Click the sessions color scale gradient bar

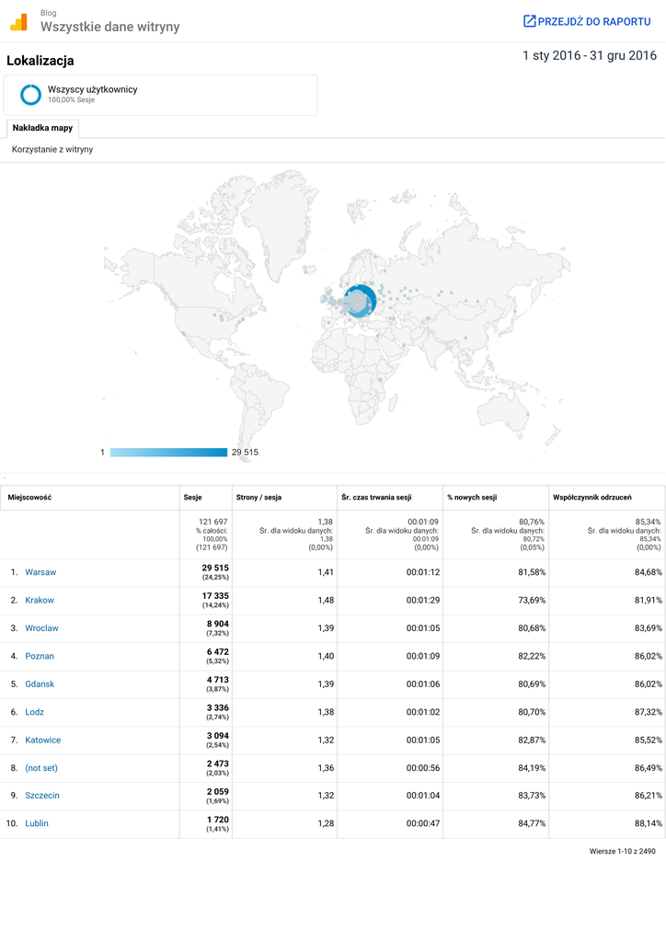point(168,452)
